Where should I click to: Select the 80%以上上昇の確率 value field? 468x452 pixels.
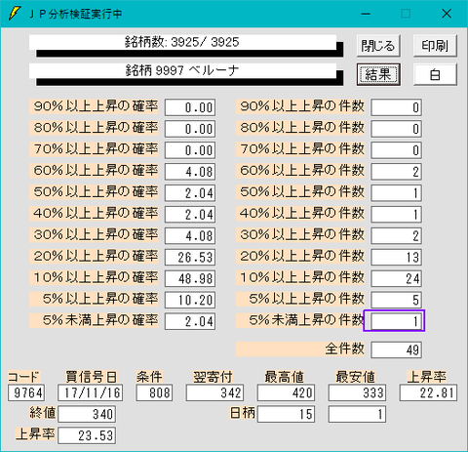[x=190, y=129]
